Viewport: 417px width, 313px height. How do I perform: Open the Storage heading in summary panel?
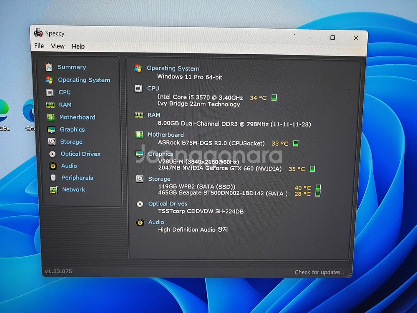click(x=159, y=179)
